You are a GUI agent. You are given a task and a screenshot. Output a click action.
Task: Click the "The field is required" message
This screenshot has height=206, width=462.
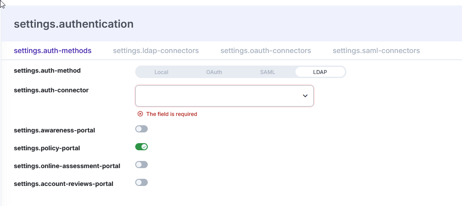click(171, 114)
